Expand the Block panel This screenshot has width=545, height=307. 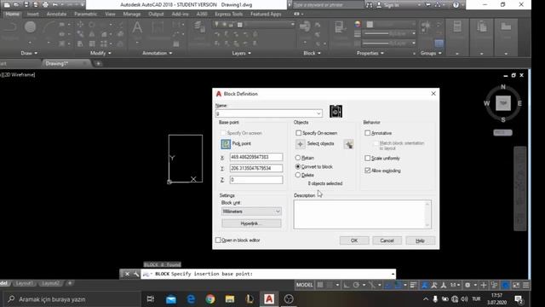click(x=312, y=53)
